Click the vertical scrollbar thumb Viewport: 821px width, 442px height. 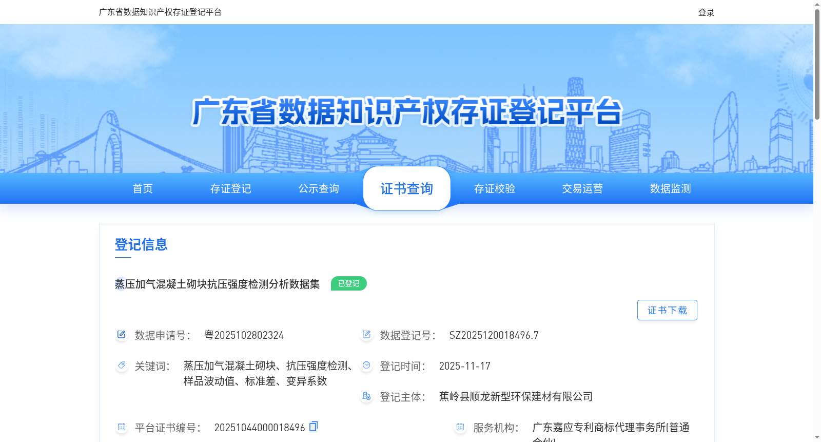[x=817, y=64]
